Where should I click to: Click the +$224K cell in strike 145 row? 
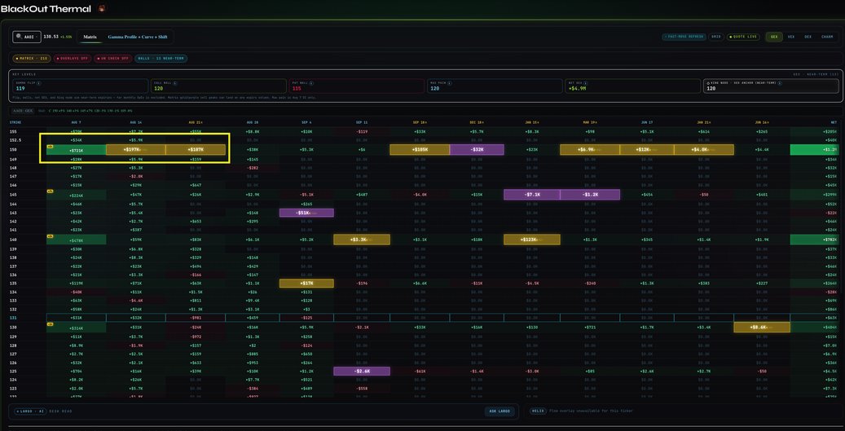click(76, 195)
